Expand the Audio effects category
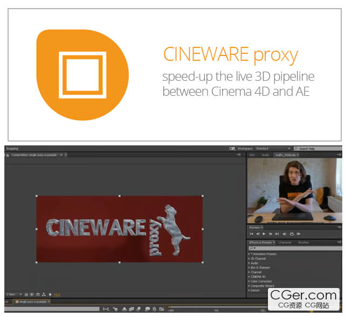 pos(249,263)
